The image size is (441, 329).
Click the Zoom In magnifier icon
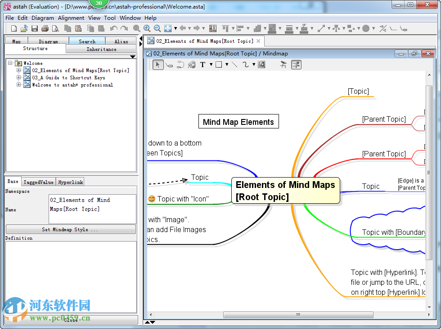click(x=147, y=28)
